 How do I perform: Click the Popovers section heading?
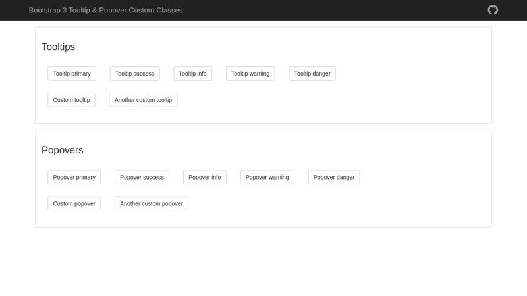[x=63, y=150]
